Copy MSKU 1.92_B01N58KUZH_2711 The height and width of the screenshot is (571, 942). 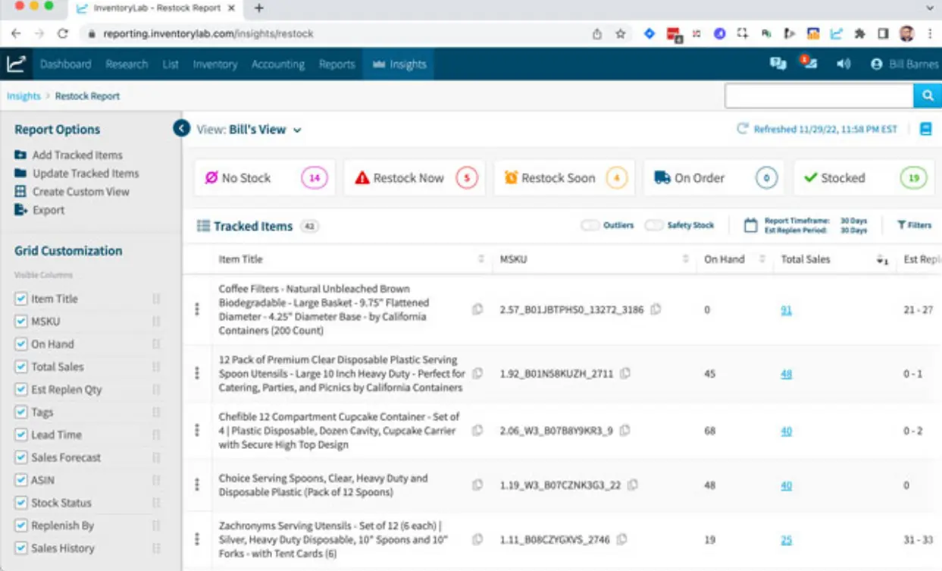[625, 373]
